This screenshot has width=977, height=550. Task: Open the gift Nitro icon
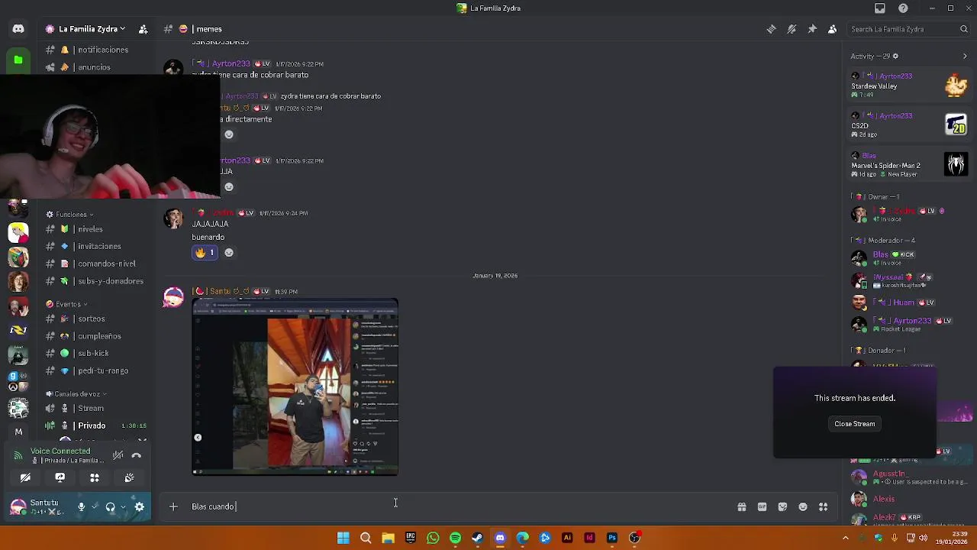[742, 506]
